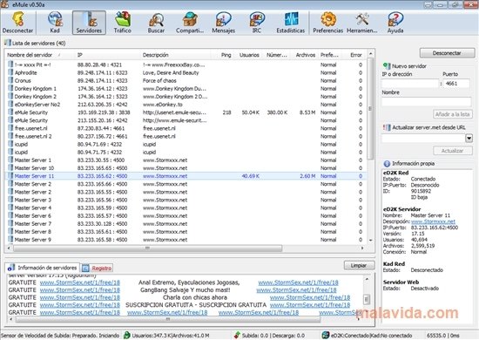
Task: Sort by the Usuarios column header
Action: (248, 55)
